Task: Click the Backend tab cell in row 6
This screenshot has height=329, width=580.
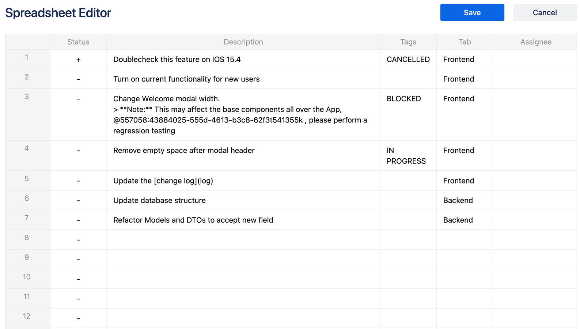Action: click(x=465, y=200)
